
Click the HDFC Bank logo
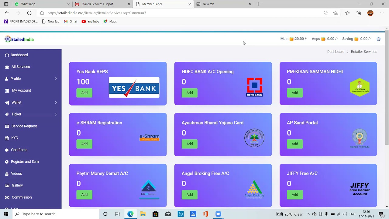coord(254,87)
